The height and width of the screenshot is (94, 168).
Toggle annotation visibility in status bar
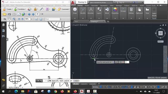coord(132,87)
